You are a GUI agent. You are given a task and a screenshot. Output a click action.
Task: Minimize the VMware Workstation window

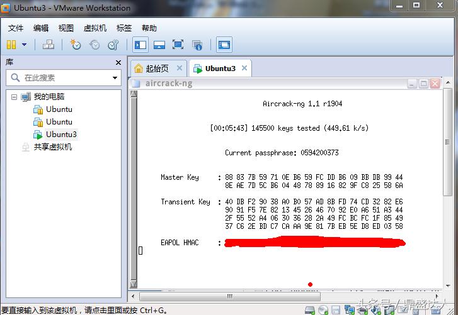399,6
